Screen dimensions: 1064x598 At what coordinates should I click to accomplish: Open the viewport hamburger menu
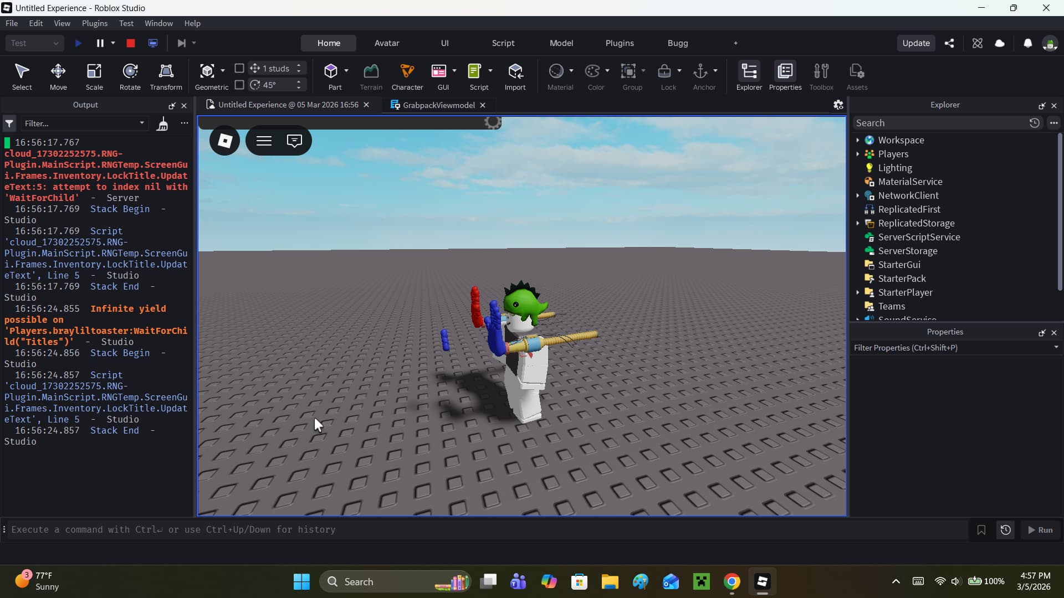pos(264,141)
